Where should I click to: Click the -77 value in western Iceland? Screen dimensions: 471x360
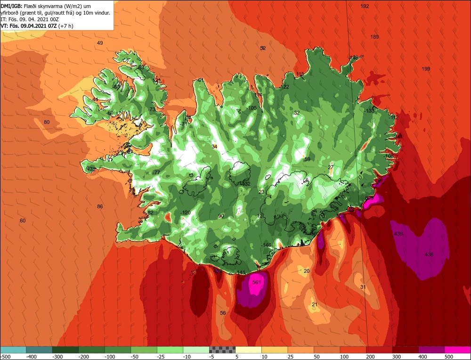coord(156,172)
